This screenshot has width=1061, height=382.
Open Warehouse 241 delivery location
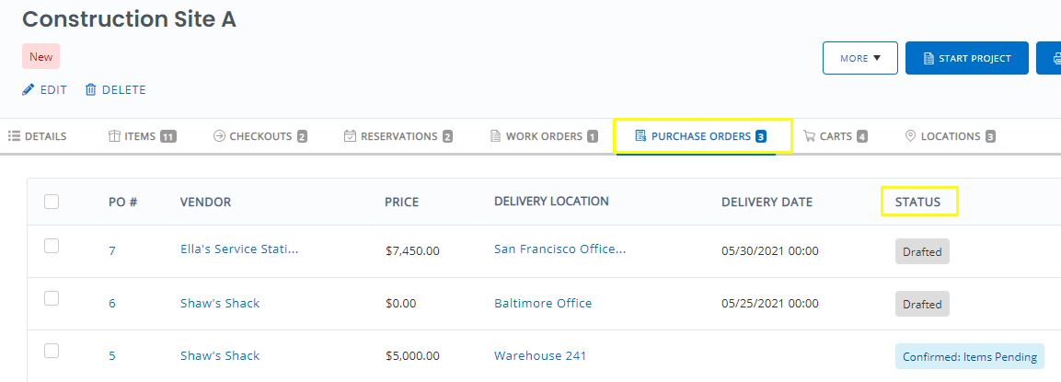coord(540,355)
